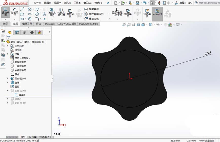Open dropdown beside 移动实体
The height and width of the screenshot is (142, 220).
pos(109,19)
